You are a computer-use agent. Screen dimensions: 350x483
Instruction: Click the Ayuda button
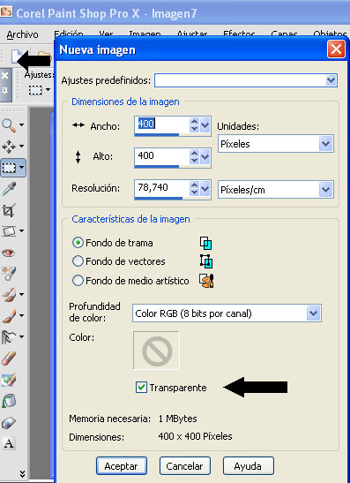click(249, 466)
